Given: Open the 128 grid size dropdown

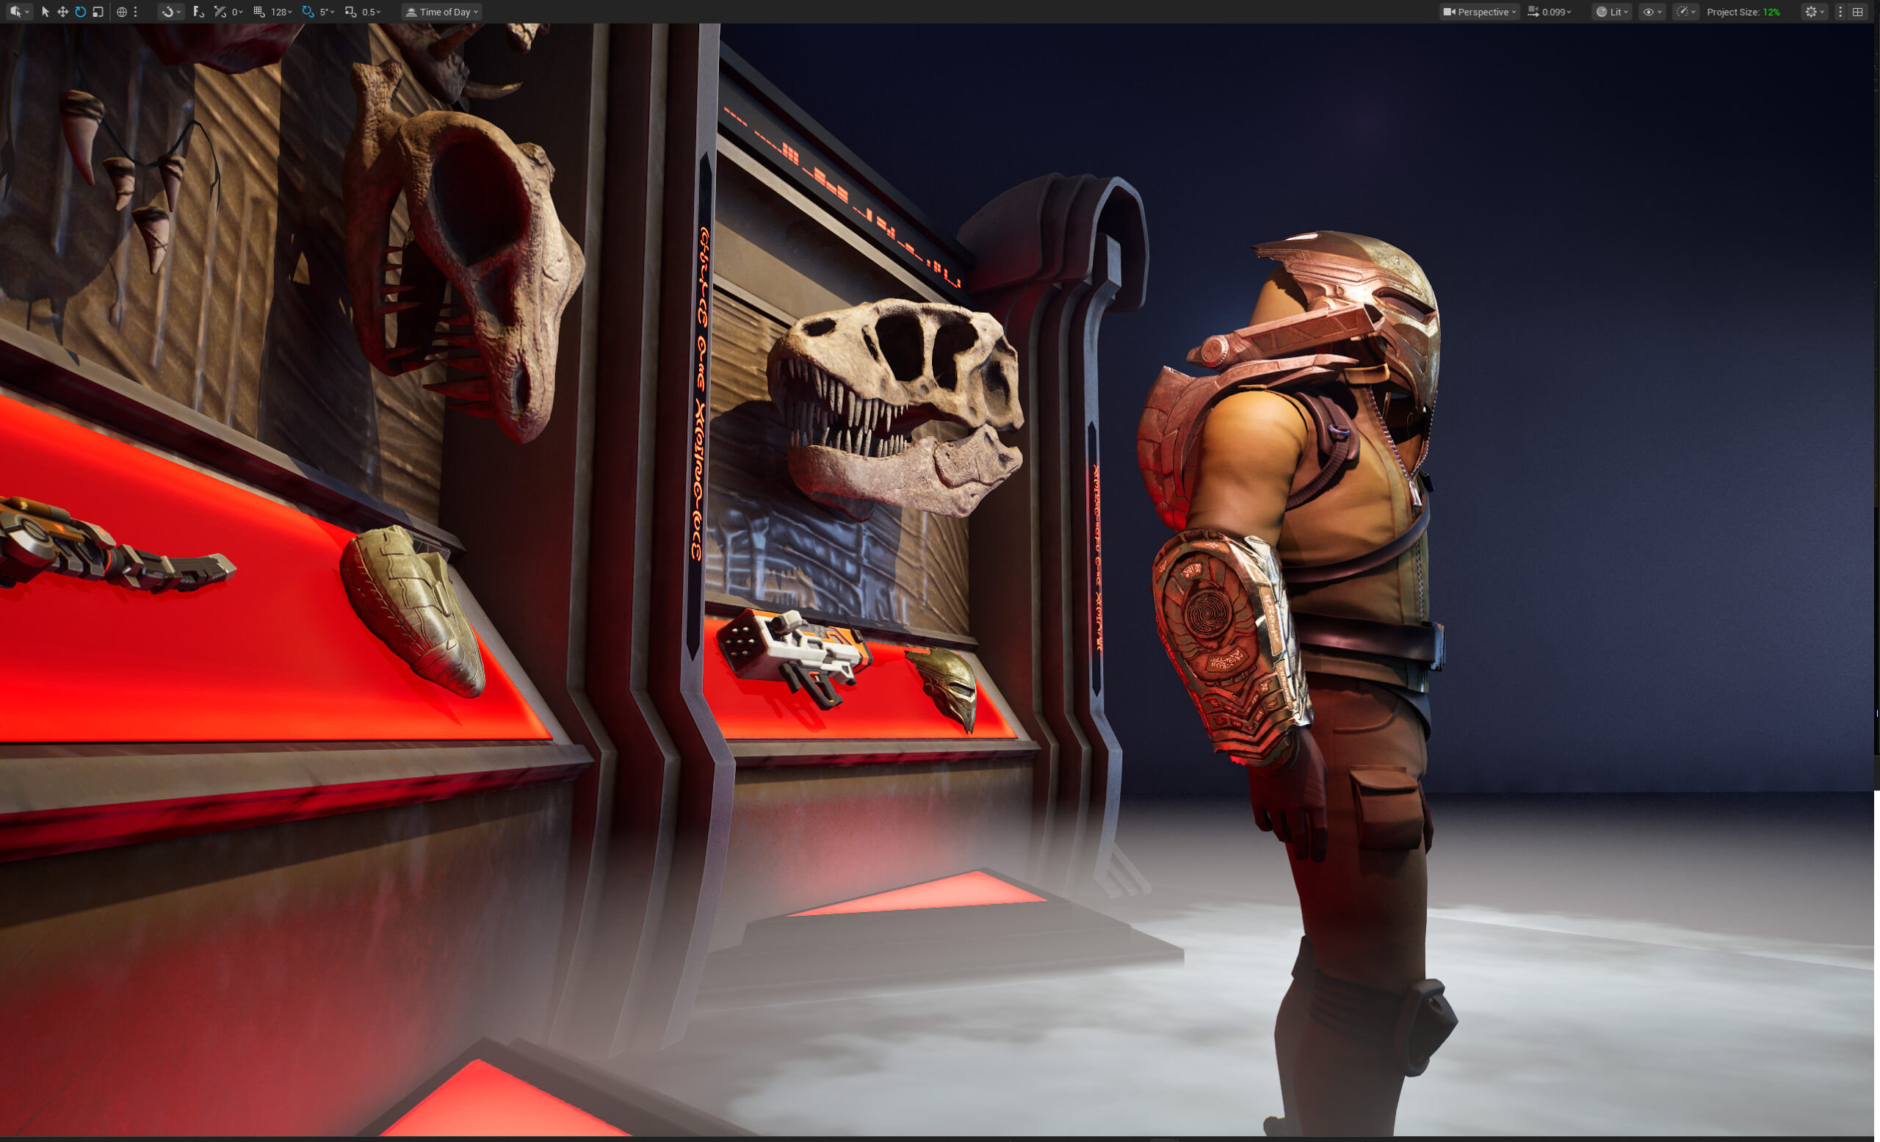Looking at the screenshot, I should click(282, 12).
